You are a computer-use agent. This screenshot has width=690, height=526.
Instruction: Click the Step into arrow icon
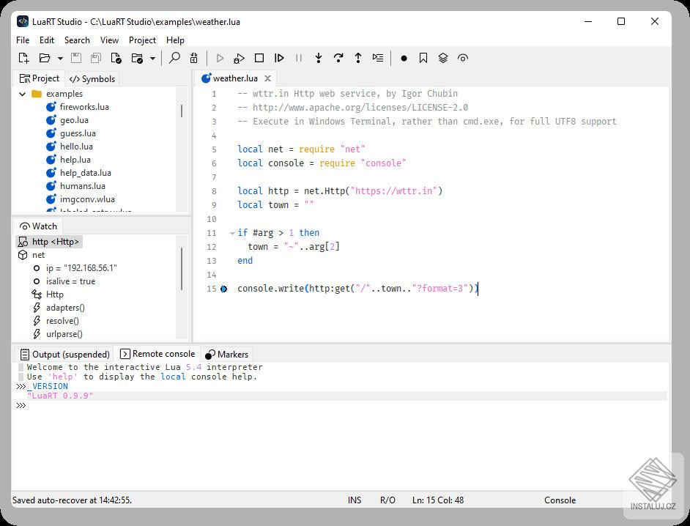(319, 58)
